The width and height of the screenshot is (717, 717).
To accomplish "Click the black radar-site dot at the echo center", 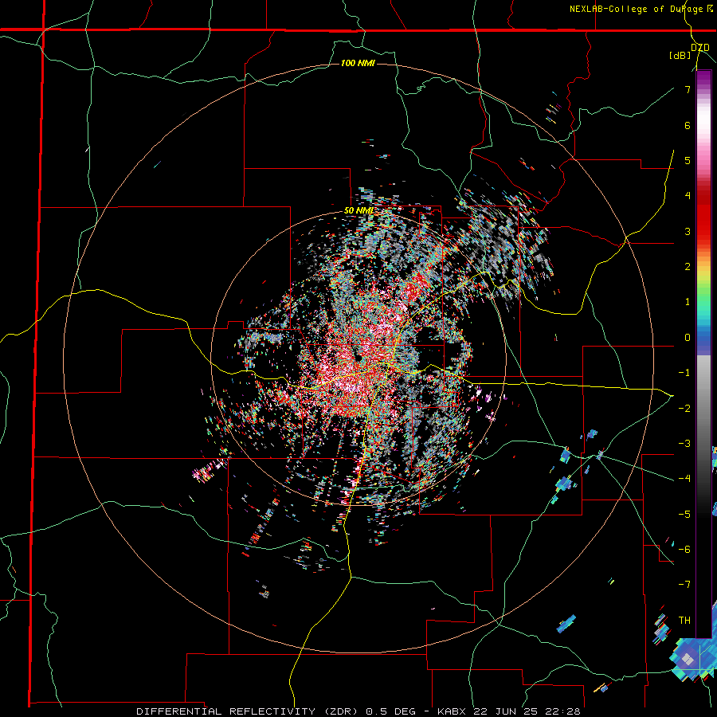I will tap(358, 358).
